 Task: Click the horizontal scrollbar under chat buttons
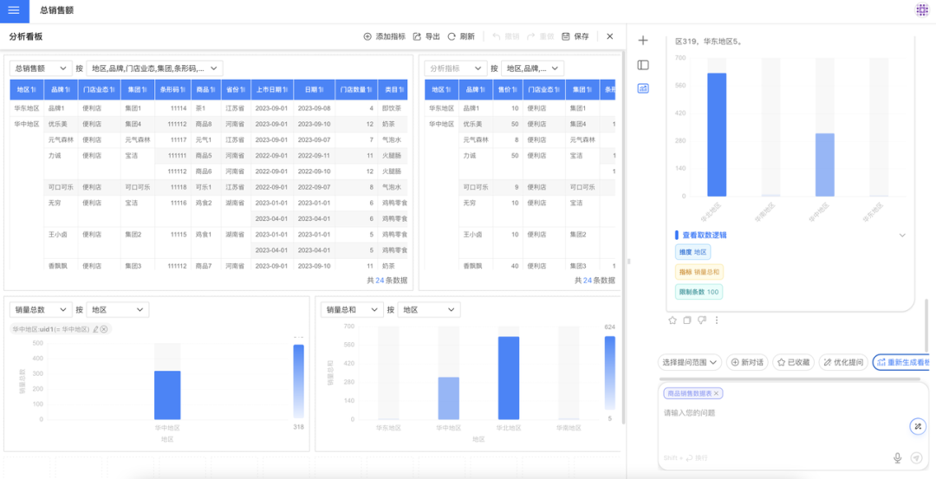click(790, 379)
